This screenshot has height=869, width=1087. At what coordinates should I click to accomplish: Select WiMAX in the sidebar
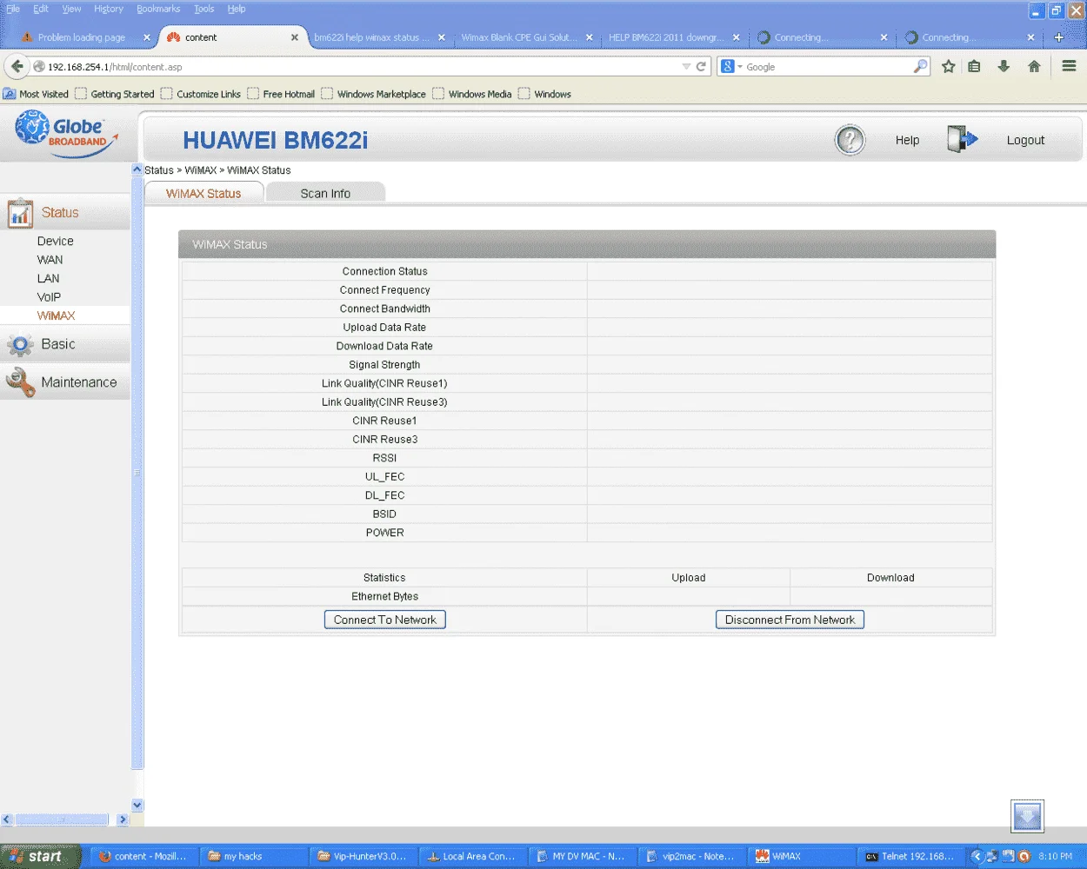[56, 315]
